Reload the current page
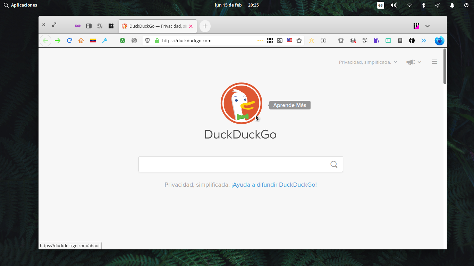The width and height of the screenshot is (474, 266). click(x=69, y=41)
